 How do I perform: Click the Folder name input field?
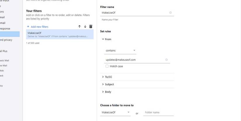click(x=158, y=113)
